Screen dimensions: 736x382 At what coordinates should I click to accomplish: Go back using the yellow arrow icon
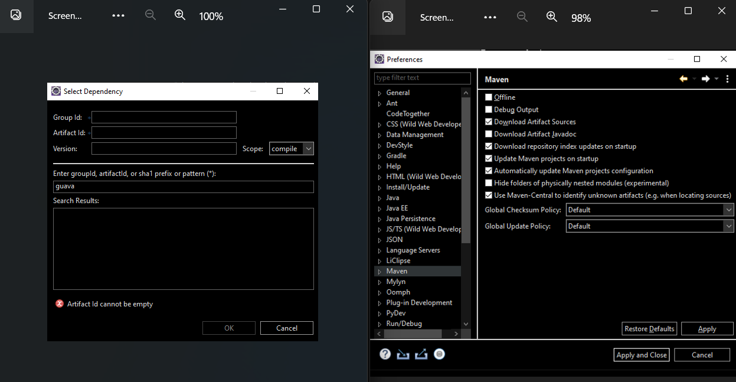click(683, 79)
